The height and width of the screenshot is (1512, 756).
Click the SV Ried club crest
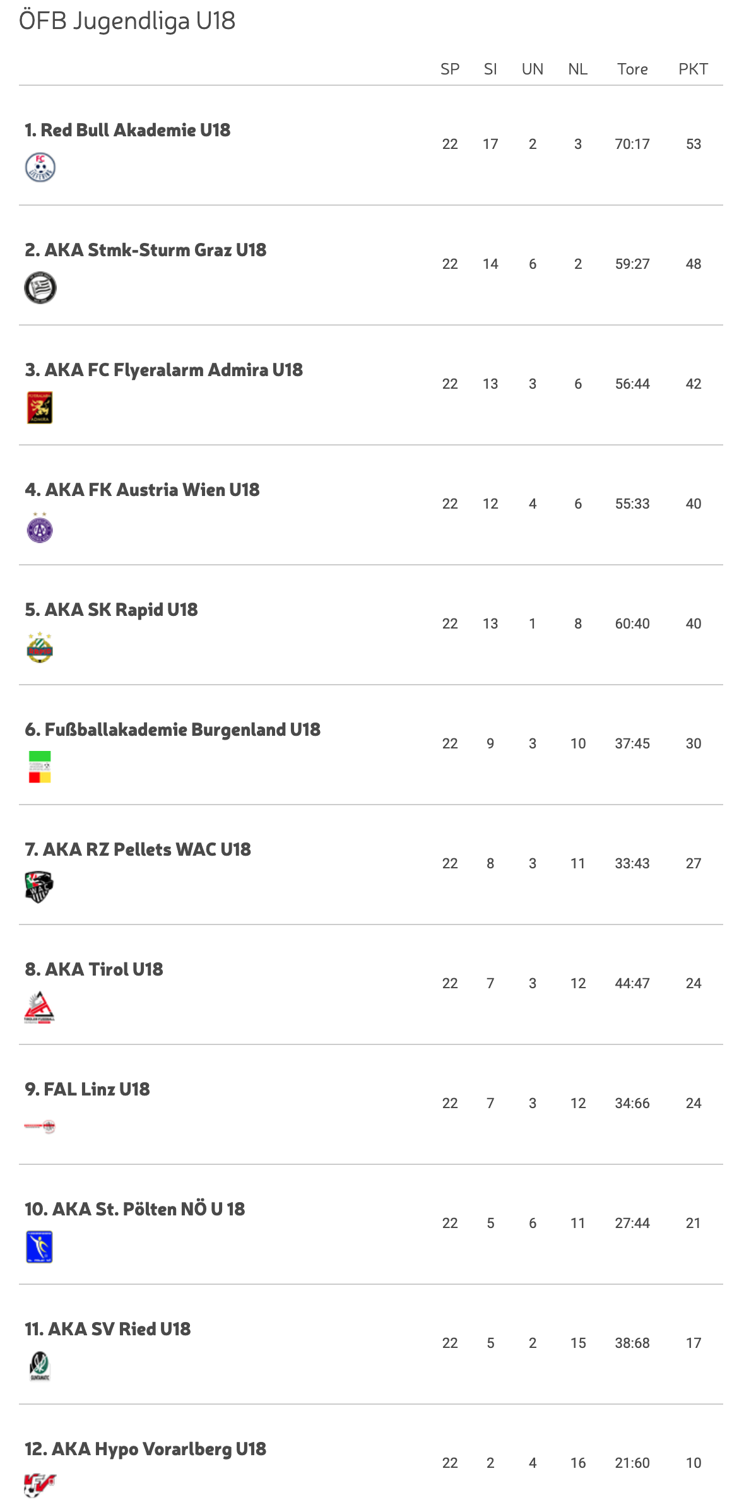tap(40, 1366)
